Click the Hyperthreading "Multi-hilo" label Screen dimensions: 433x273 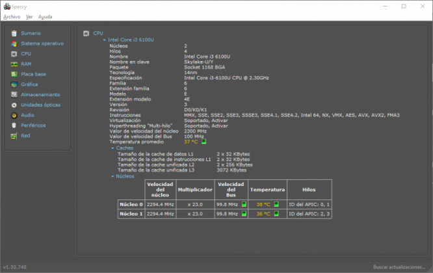click(140, 126)
